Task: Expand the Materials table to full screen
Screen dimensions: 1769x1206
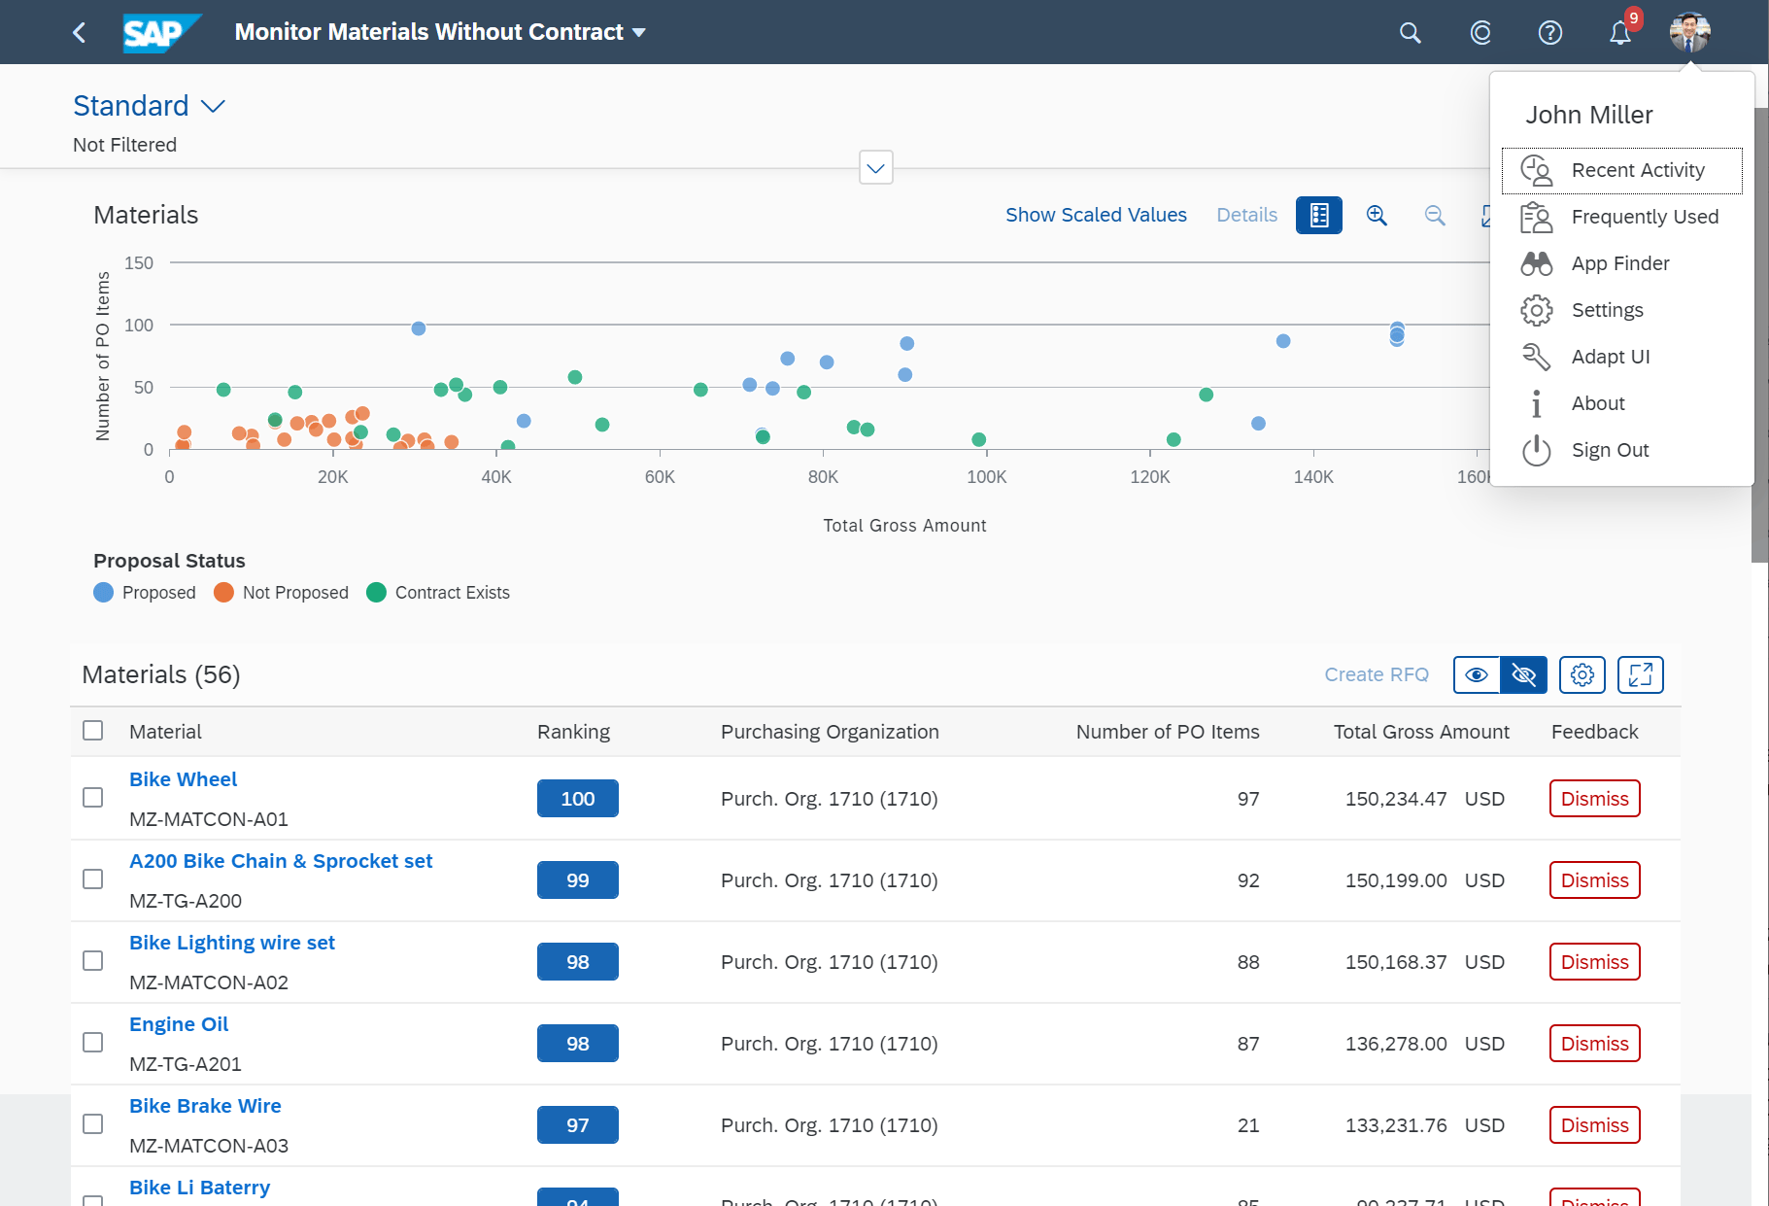Action: pos(1640,674)
